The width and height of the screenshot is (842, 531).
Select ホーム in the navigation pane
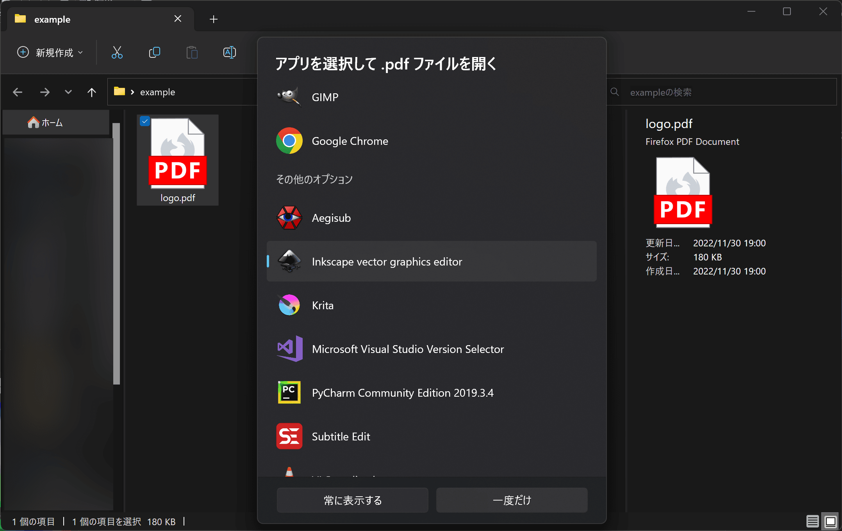(x=56, y=123)
